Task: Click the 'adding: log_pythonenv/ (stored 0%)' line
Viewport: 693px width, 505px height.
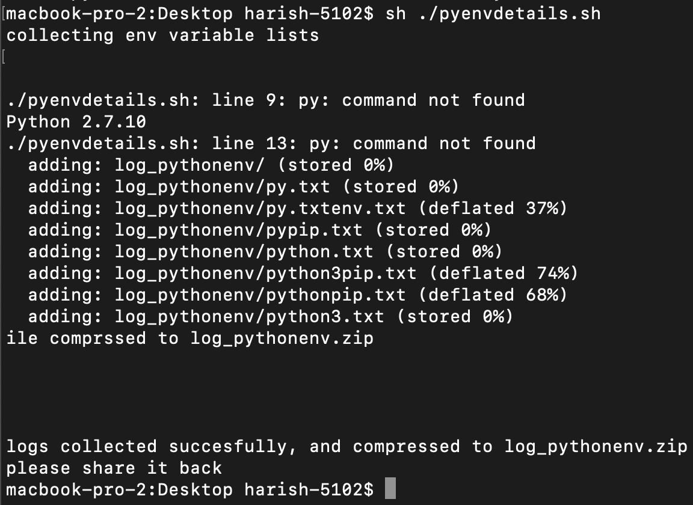Action: [x=211, y=165]
